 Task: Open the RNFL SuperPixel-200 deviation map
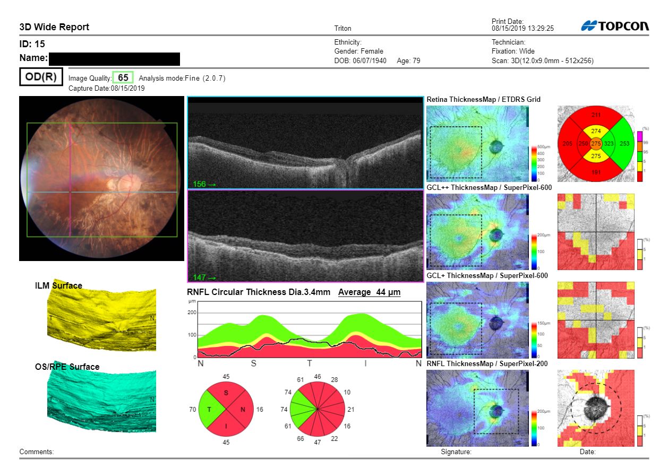(x=596, y=408)
